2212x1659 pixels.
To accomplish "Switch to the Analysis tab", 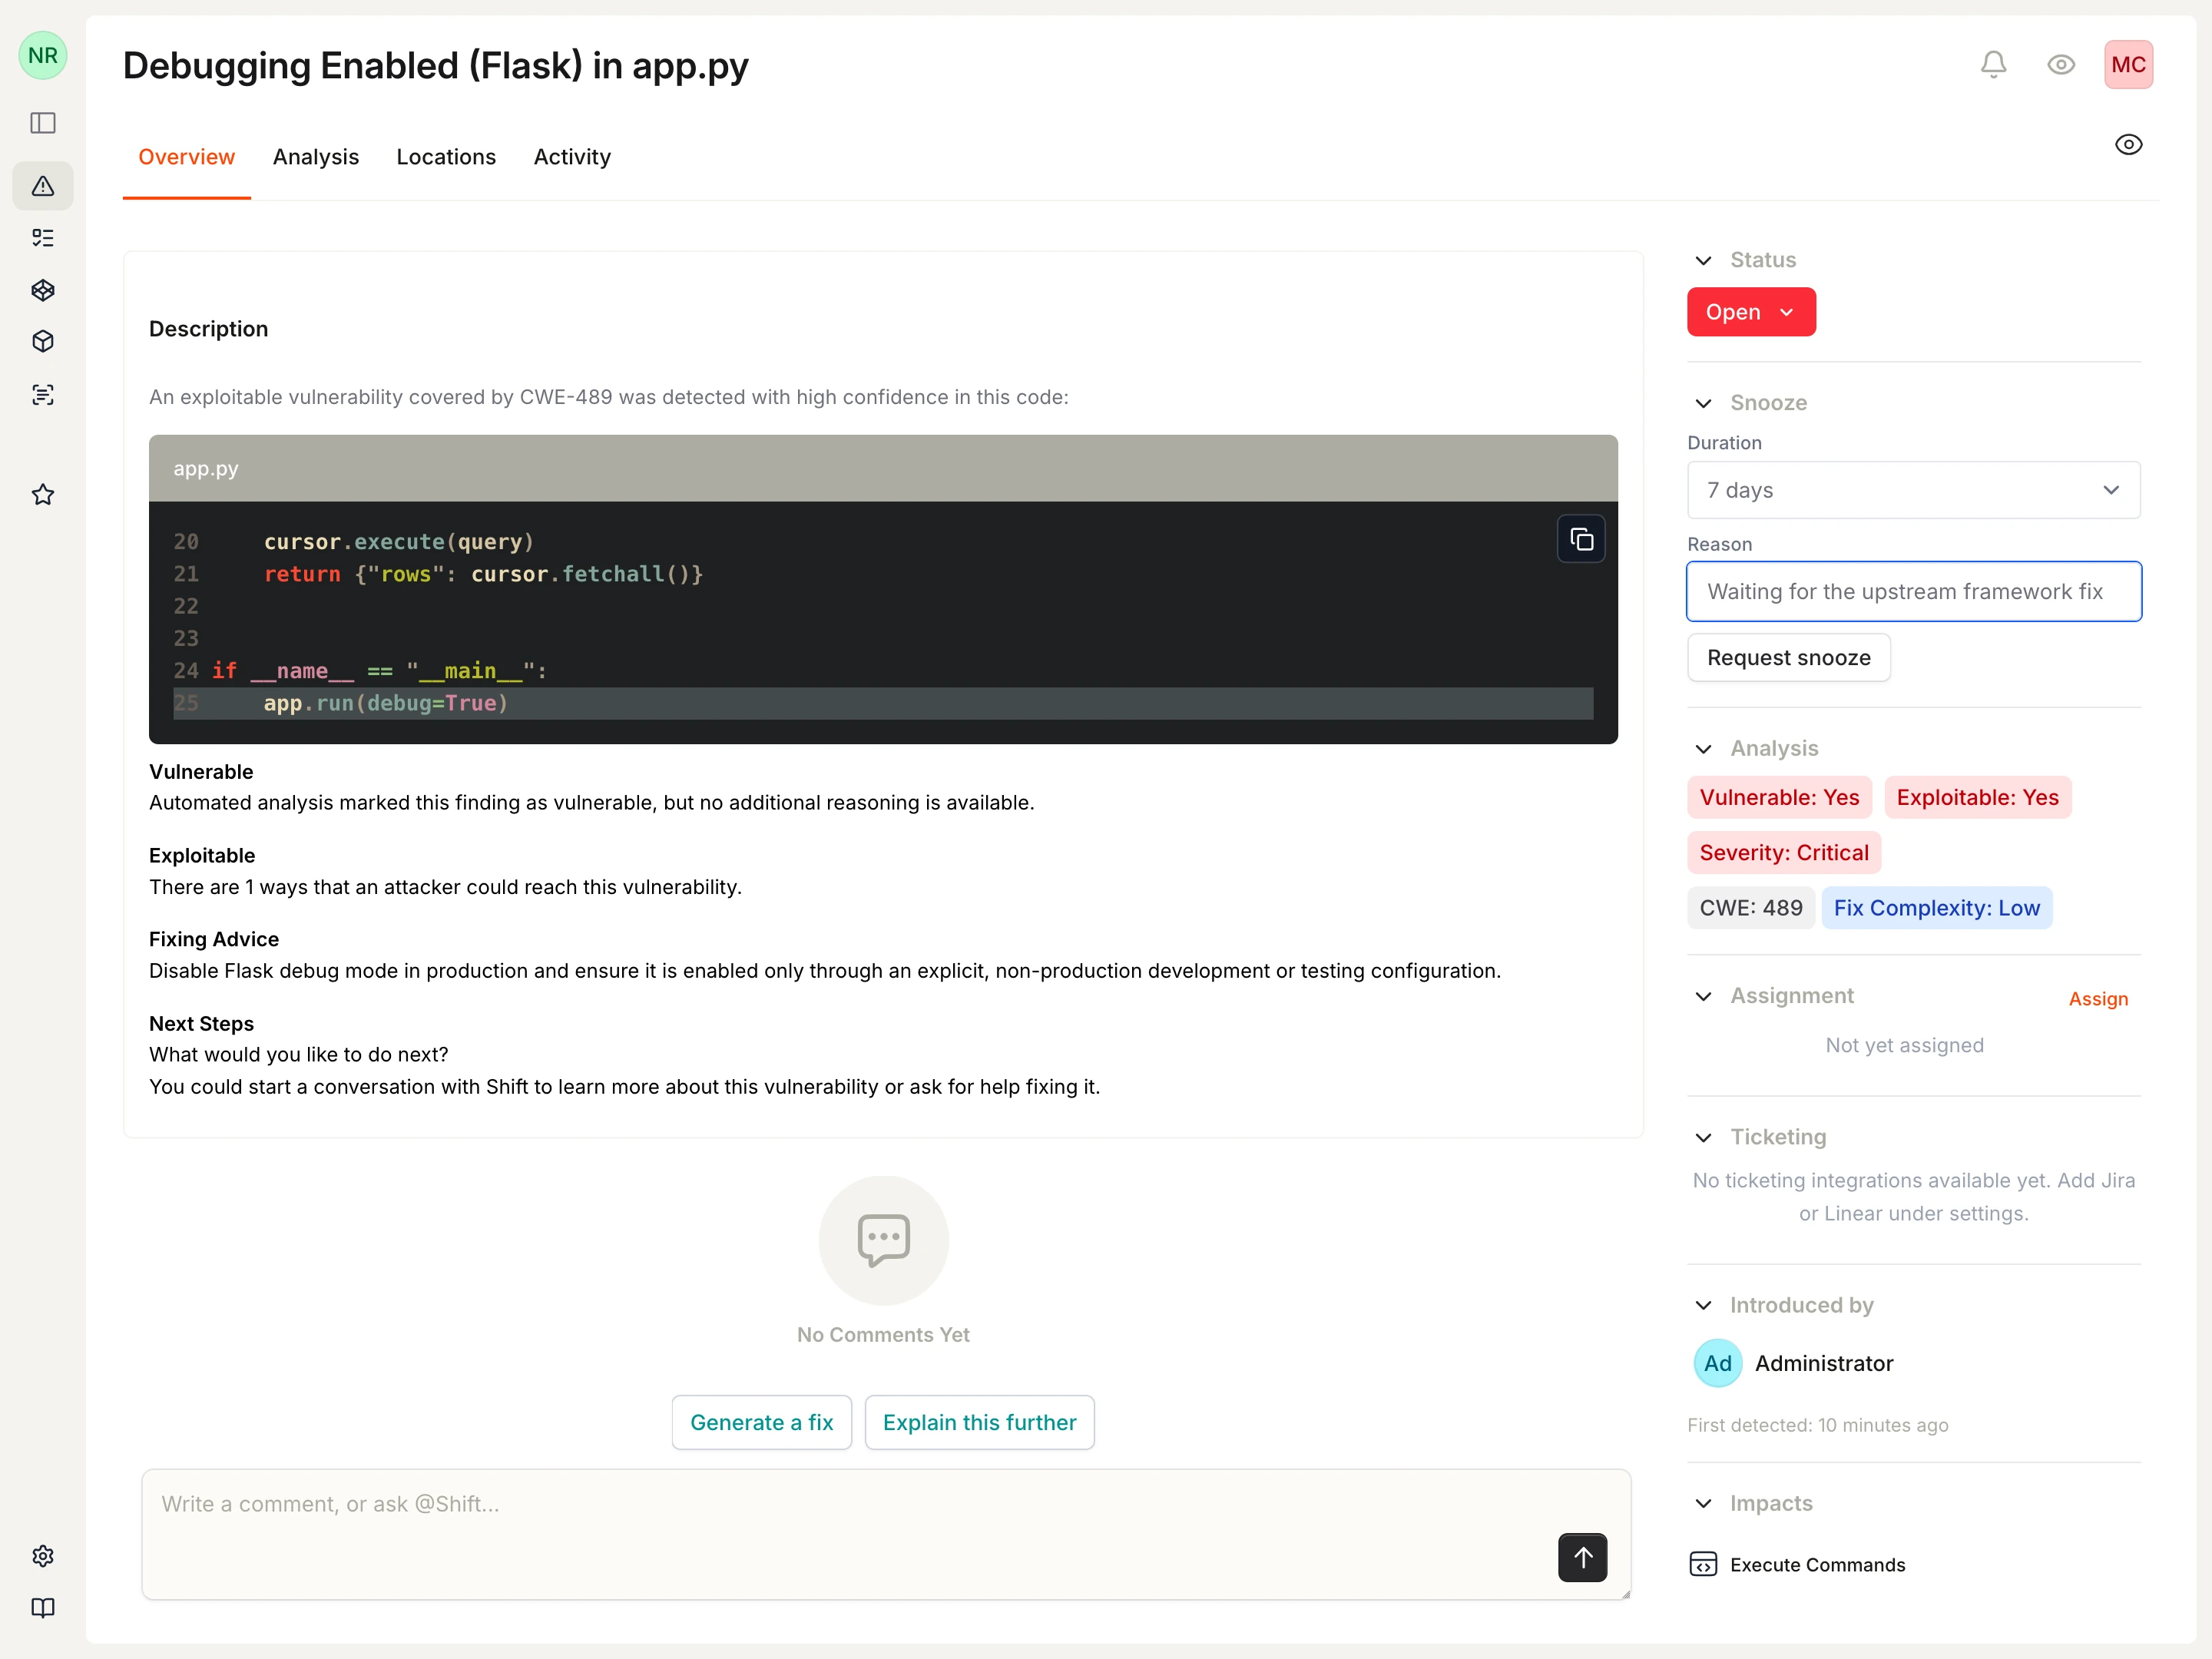I will pyautogui.click(x=315, y=157).
